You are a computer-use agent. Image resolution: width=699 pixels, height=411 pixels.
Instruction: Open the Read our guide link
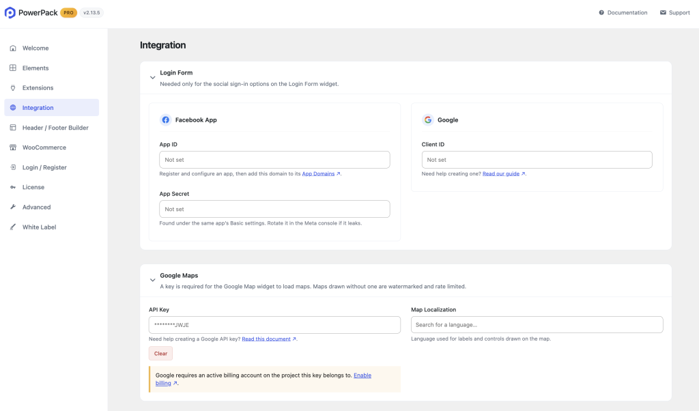coord(500,174)
